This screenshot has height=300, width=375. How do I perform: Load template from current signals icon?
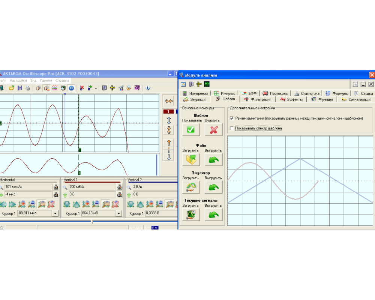[191, 214]
